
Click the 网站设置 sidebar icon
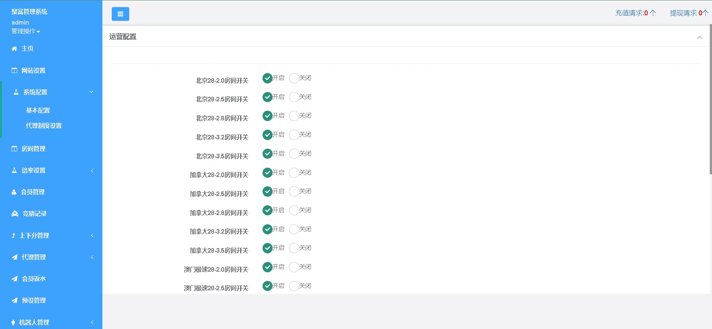pos(14,70)
